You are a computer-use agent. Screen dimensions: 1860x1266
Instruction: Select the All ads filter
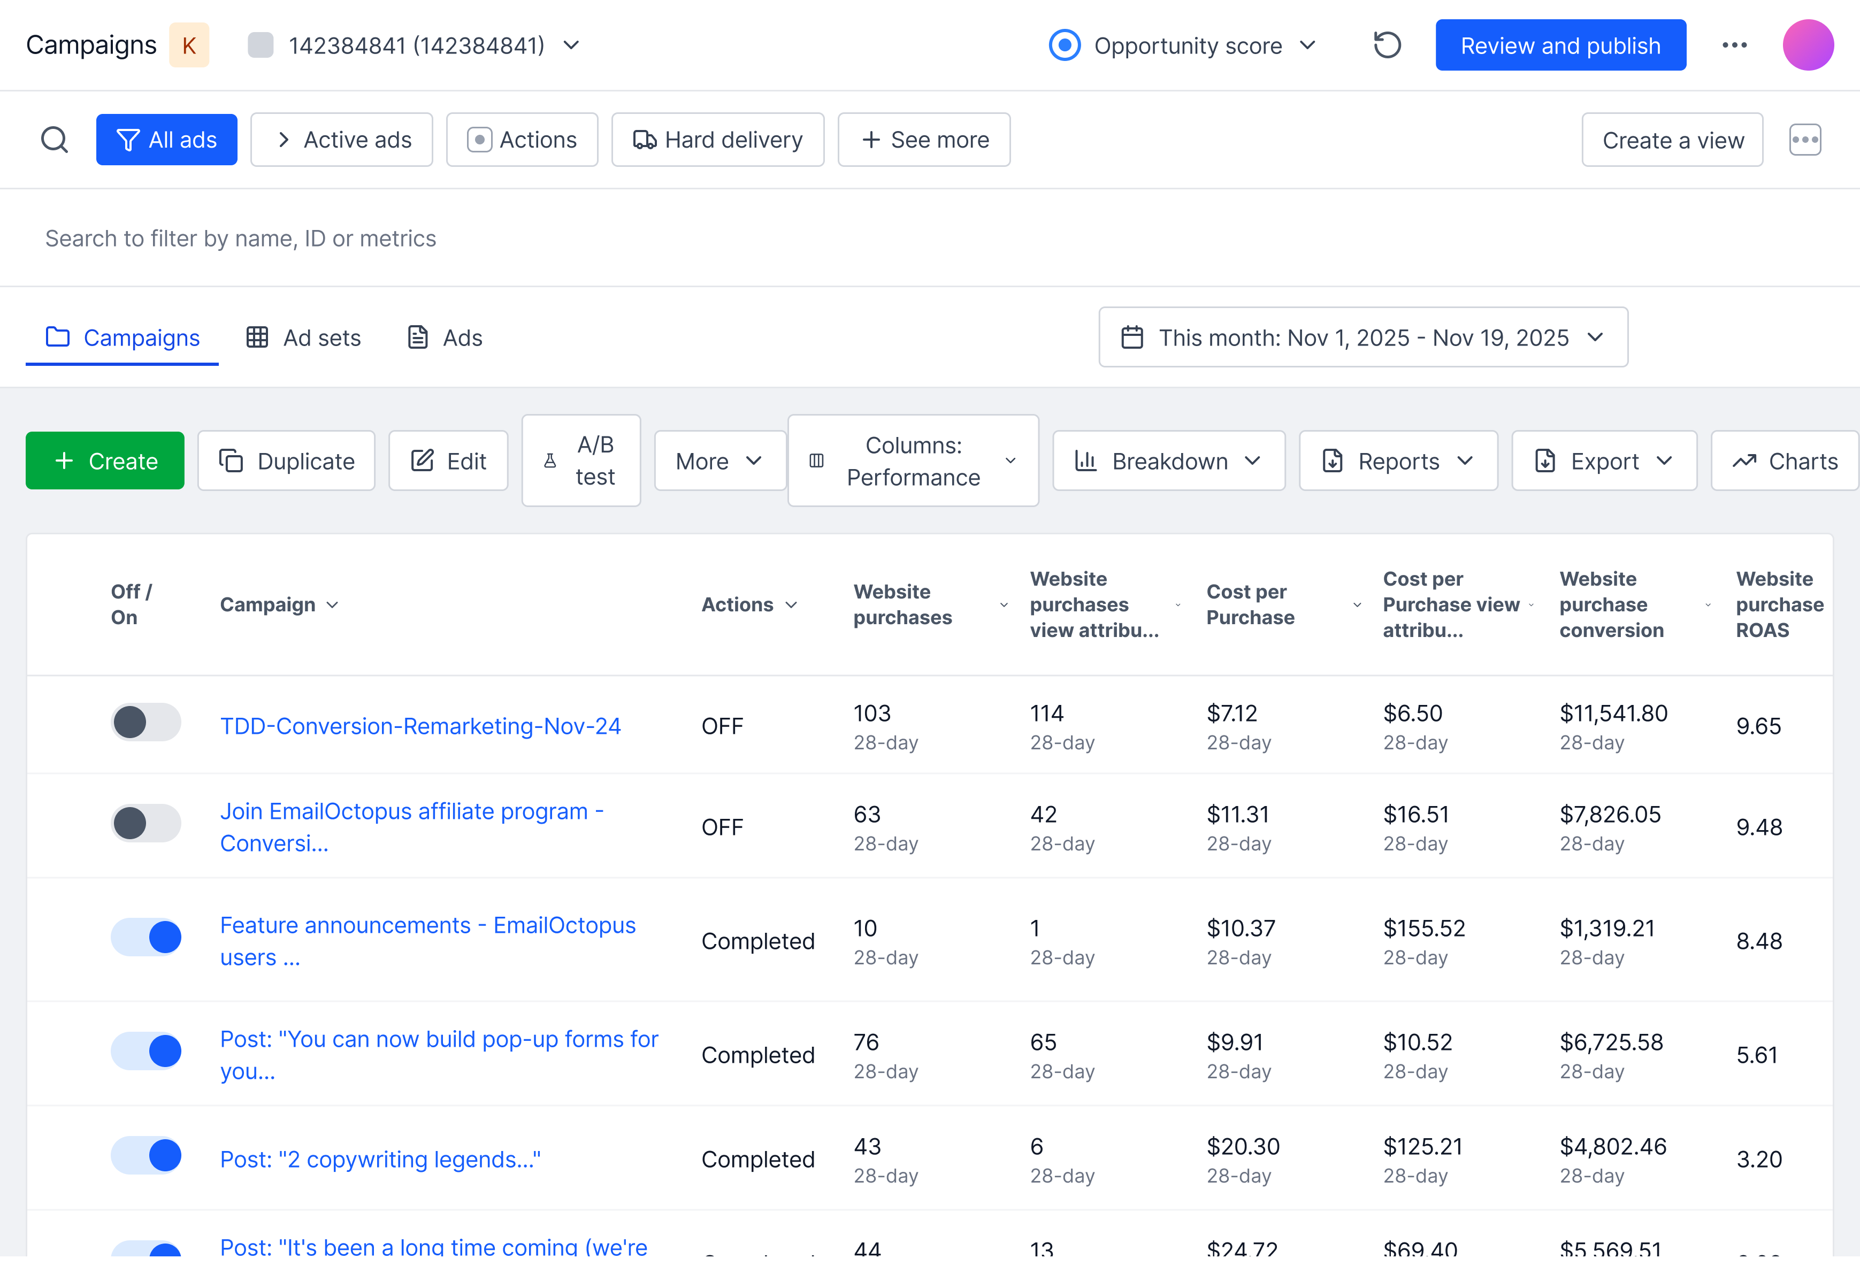(166, 140)
